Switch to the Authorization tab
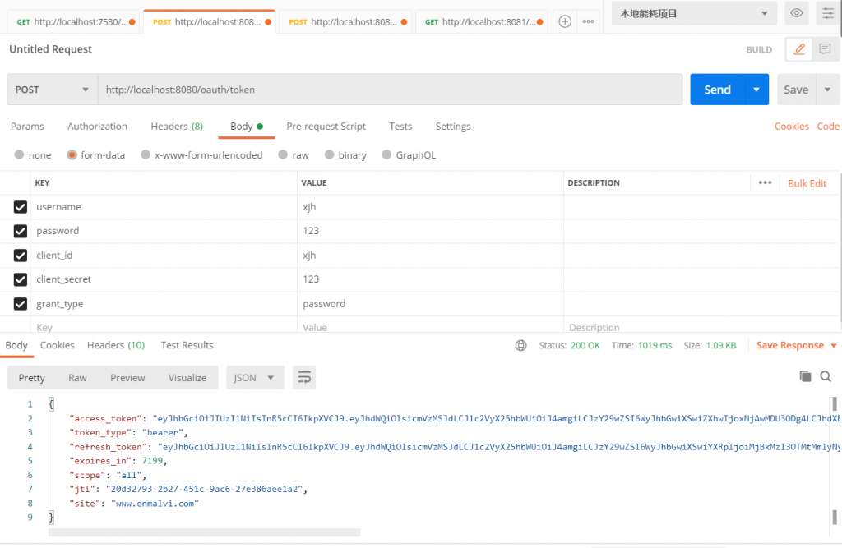This screenshot has width=842, height=548. click(97, 127)
